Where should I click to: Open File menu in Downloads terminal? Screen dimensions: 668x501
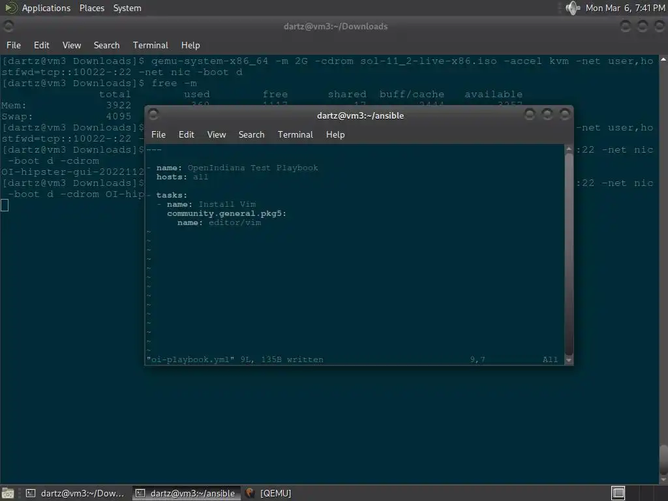pyautogui.click(x=13, y=45)
